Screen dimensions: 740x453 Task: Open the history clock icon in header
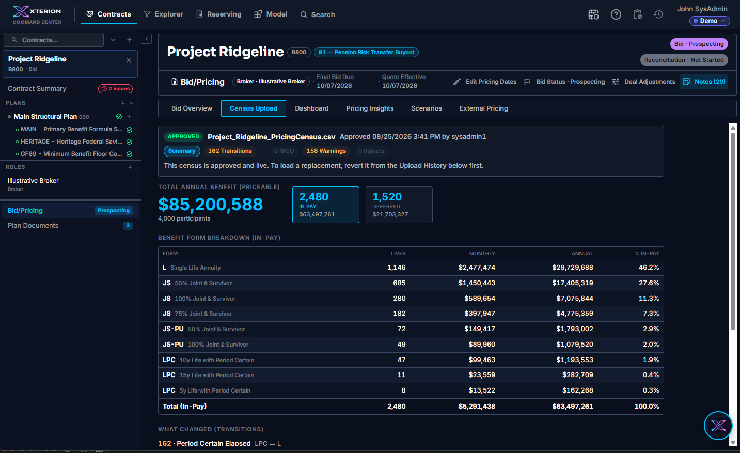(x=658, y=14)
